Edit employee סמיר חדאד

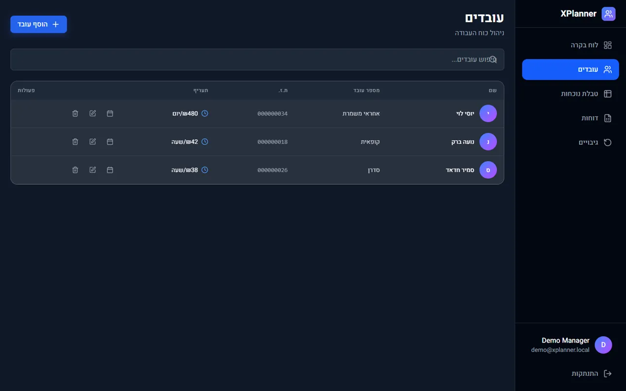pyautogui.click(x=93, y=170)
